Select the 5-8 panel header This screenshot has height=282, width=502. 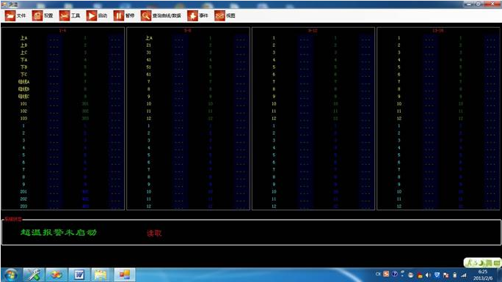[x=188, y=30]
